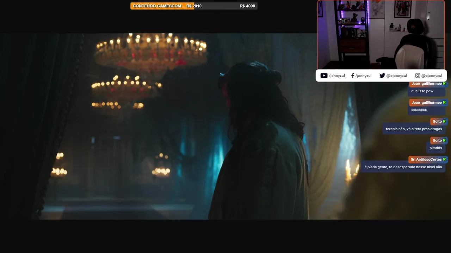Click message 'é piada gente, to desesperado'

(403, 167)
